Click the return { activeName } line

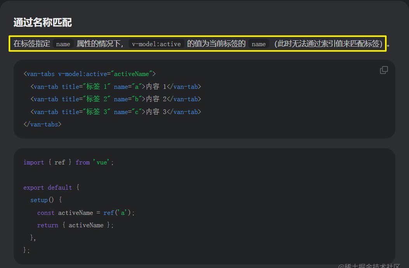click(x=75, y=225)
